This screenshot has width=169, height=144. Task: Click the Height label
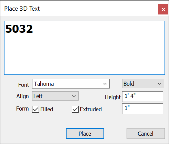[x=113, y=97]
